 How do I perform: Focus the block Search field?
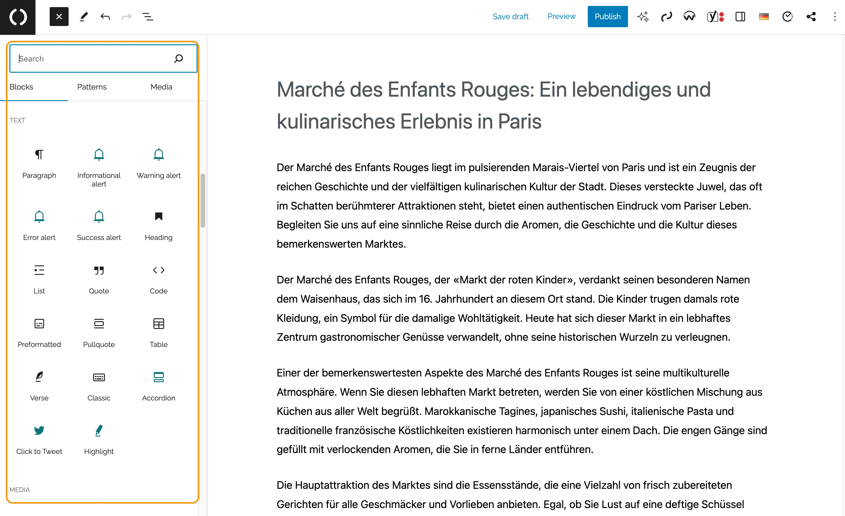click(x=103, y=59)
